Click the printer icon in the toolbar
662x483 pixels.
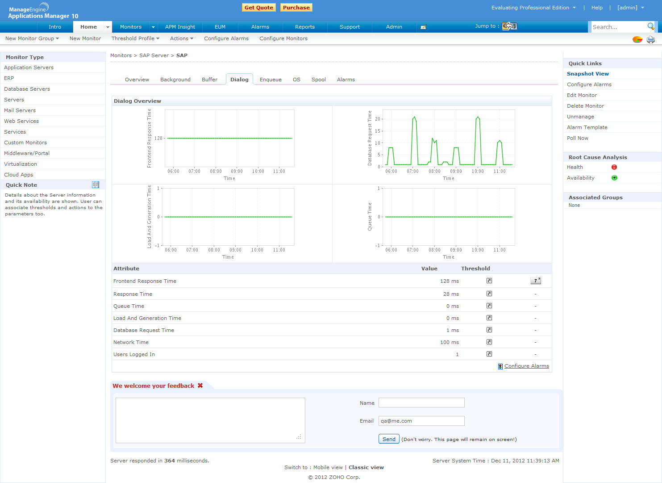(651, 40)
